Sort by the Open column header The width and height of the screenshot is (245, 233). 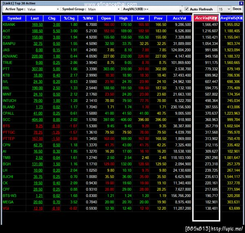point(106,18)
